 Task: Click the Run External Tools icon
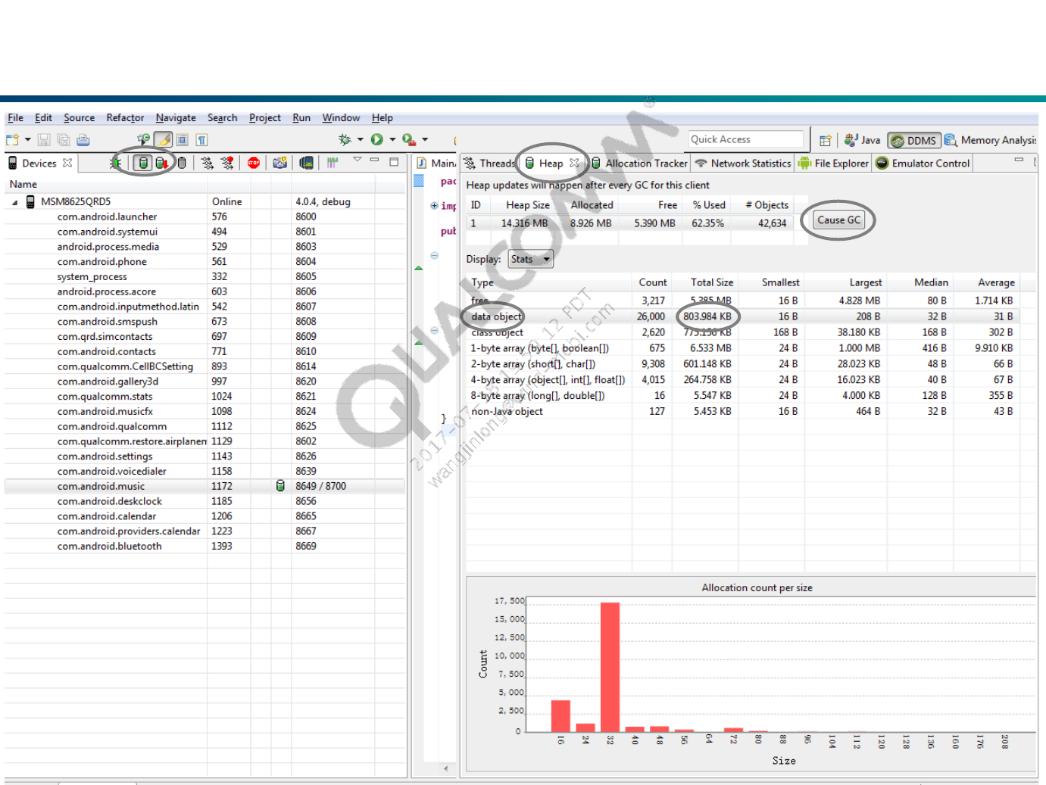tap(409, 139)
